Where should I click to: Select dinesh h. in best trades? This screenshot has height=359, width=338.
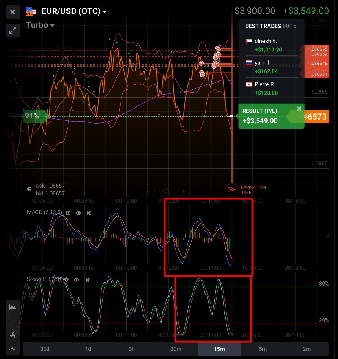tap(266, 41)
